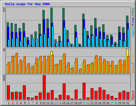
Task: Click the '4643' axis value label
Action: coord(4,78)
